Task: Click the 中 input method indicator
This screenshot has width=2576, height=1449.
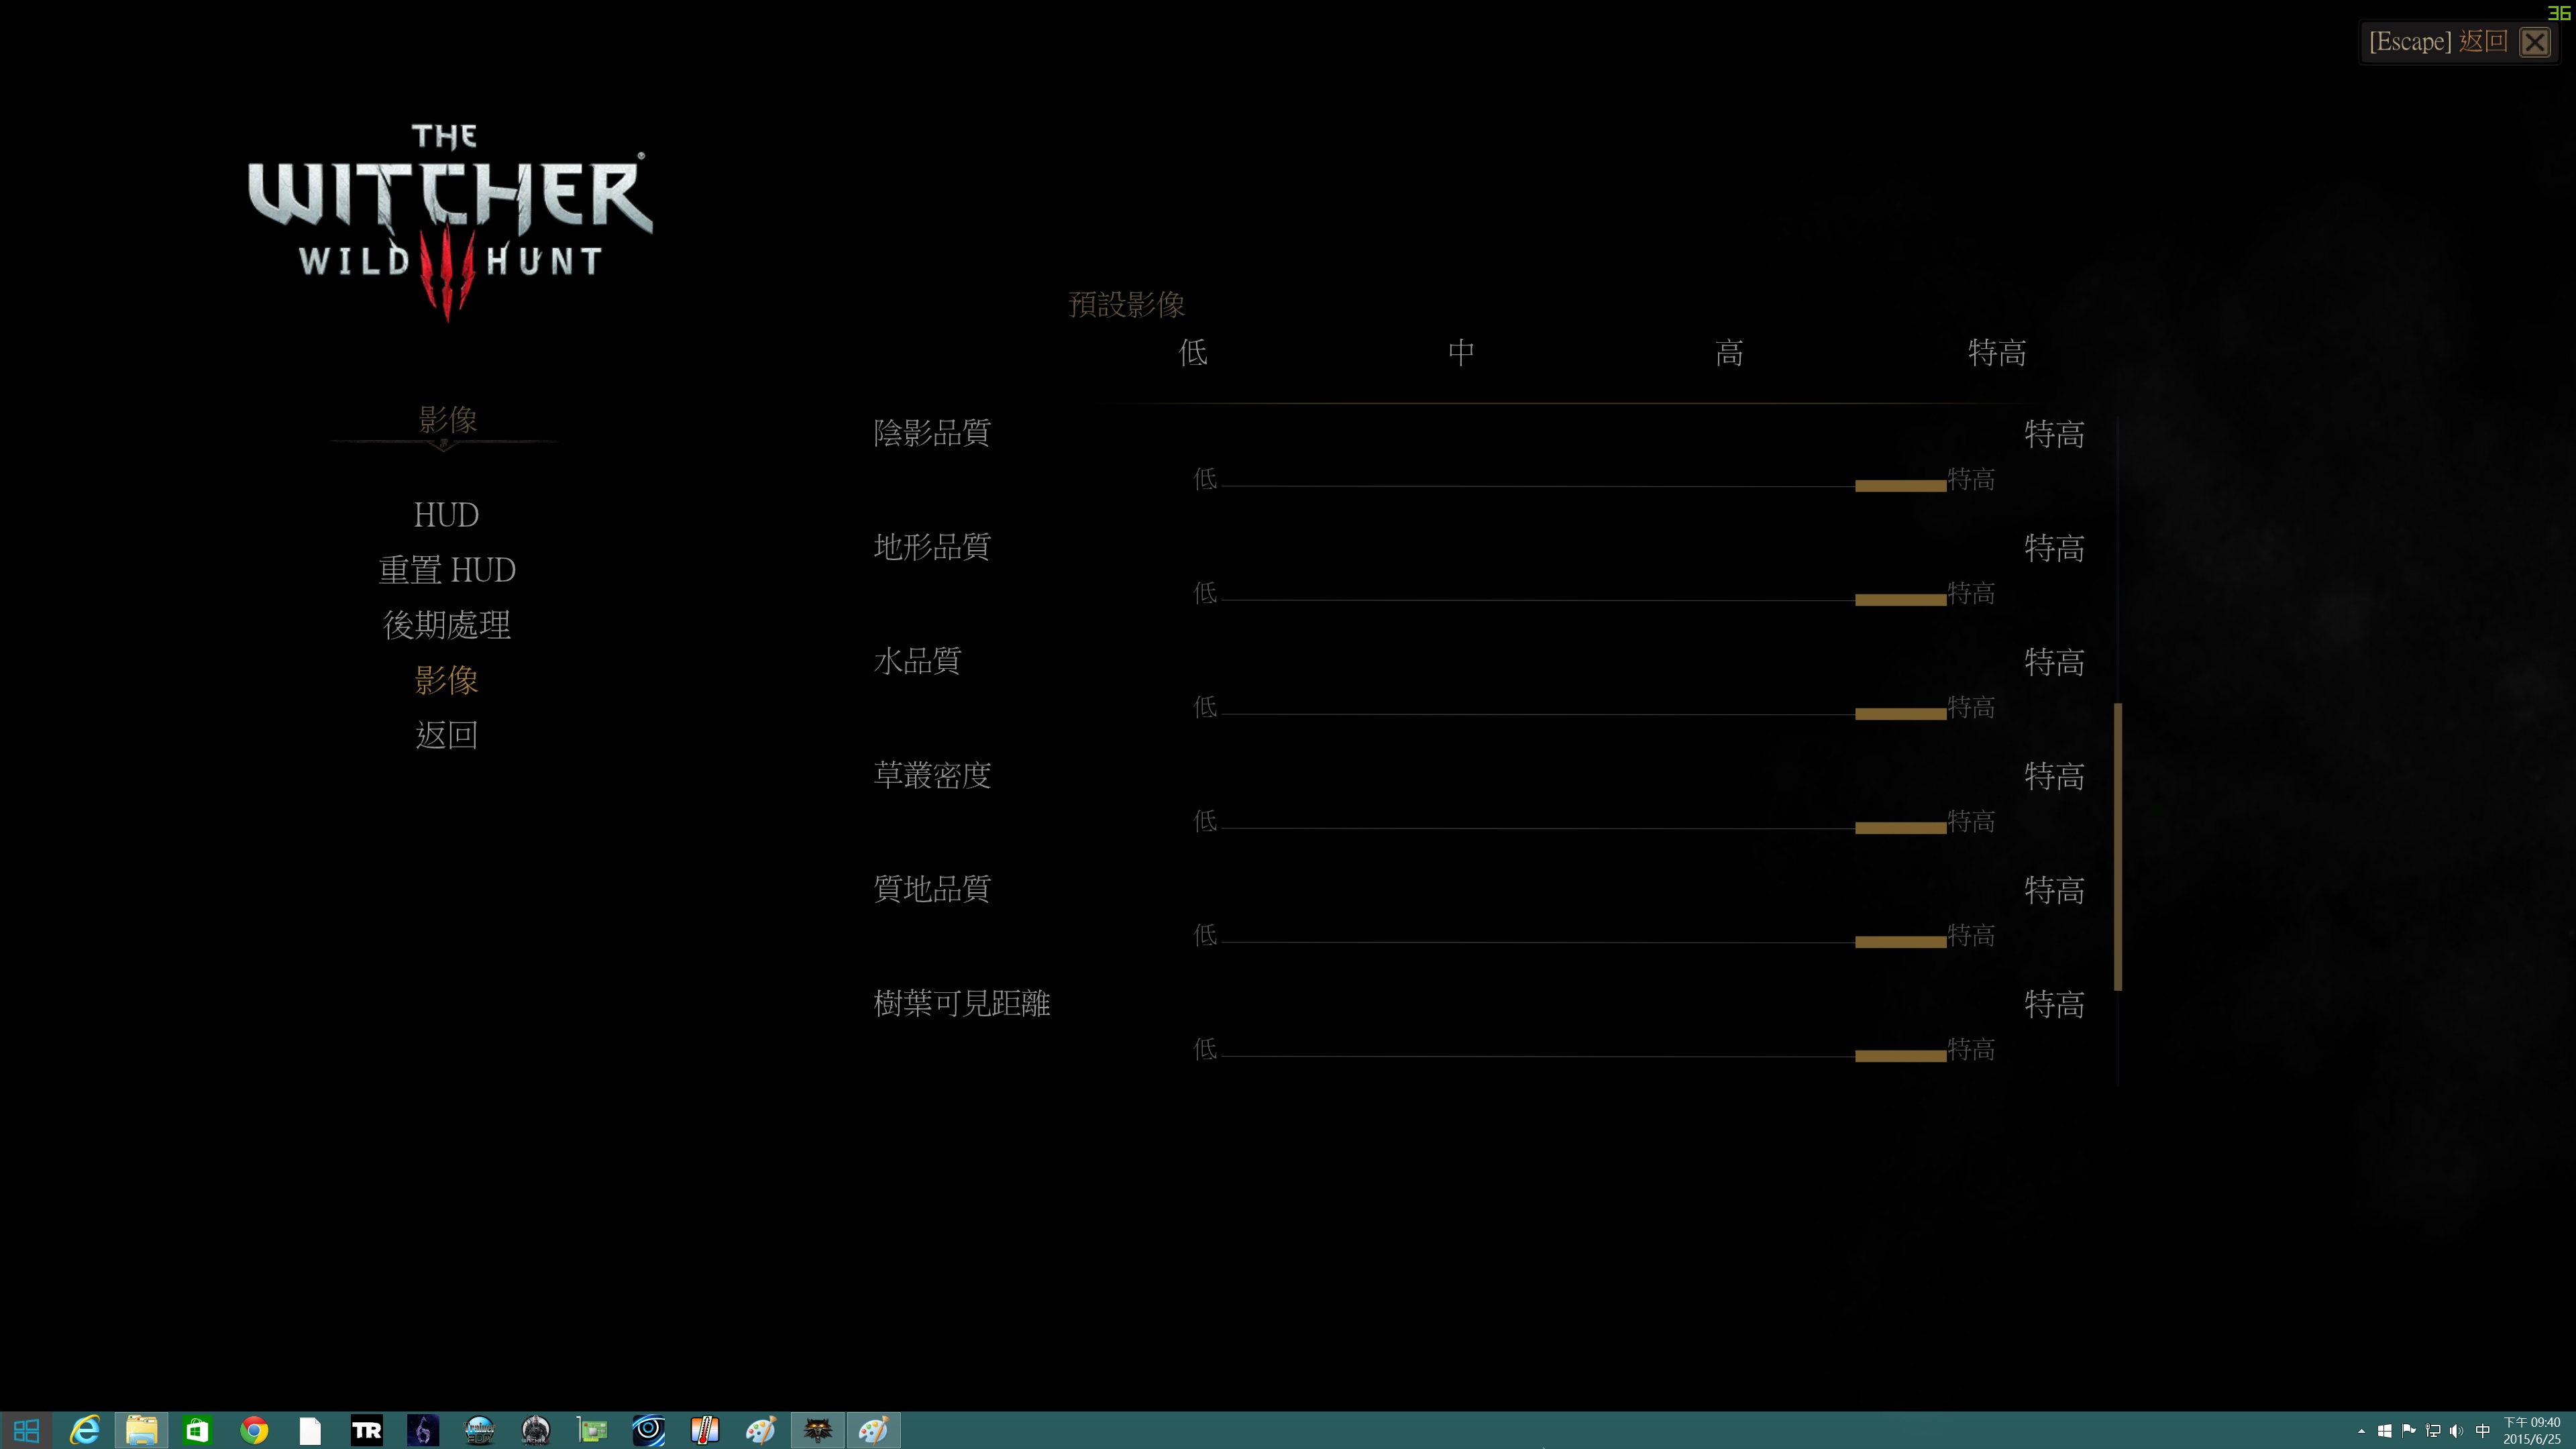Action: pos(2483,1431)
